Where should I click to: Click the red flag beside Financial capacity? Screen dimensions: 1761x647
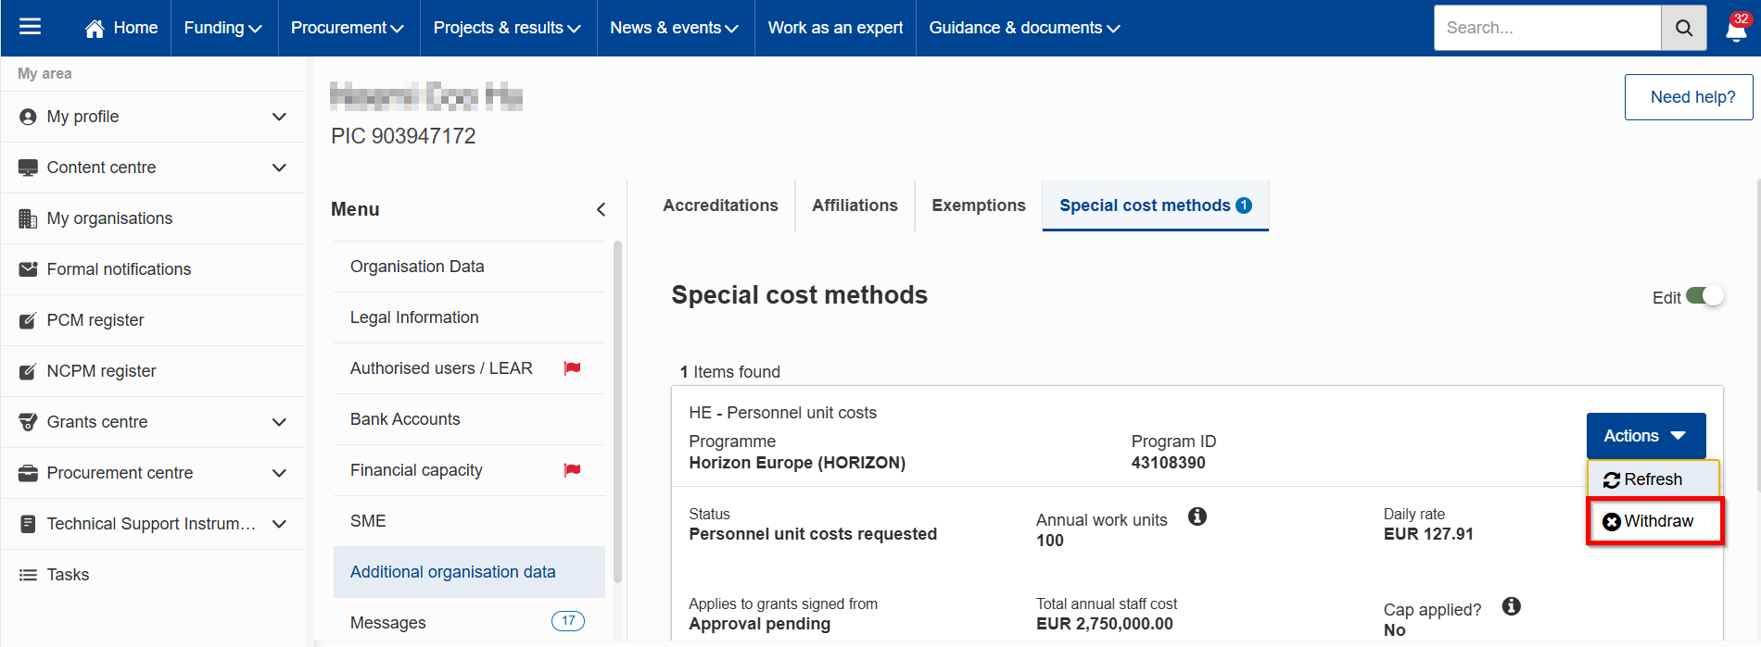pos(572,470)
